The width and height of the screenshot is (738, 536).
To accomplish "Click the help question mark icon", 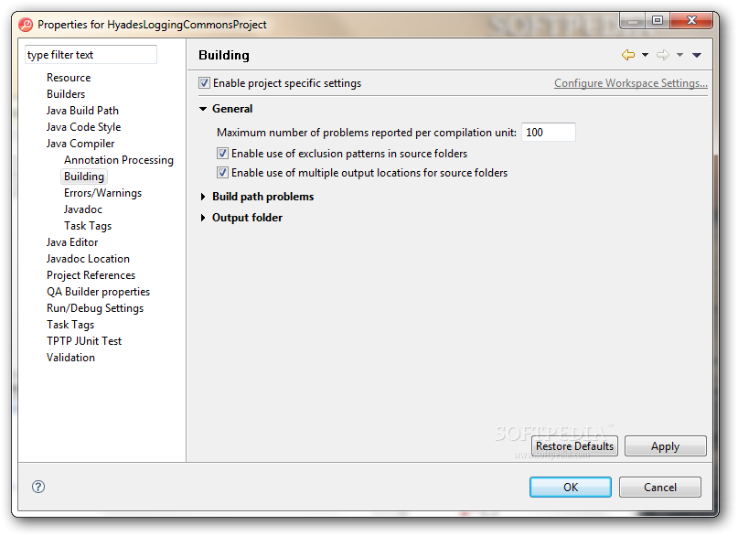I will [x=38, y=487].
